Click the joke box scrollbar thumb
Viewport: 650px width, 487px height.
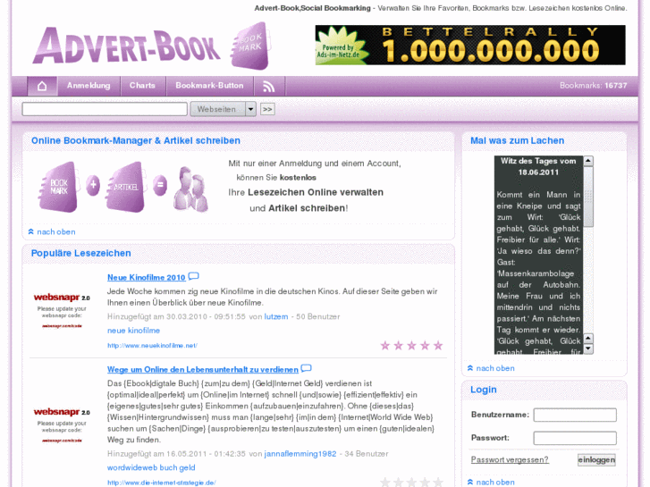point(588,197)
